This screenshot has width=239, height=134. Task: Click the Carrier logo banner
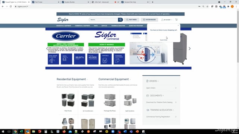[x=66, y=36]
